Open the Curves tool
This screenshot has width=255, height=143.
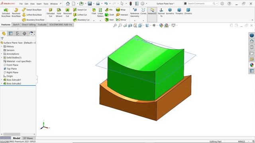(x=143, y=12)
